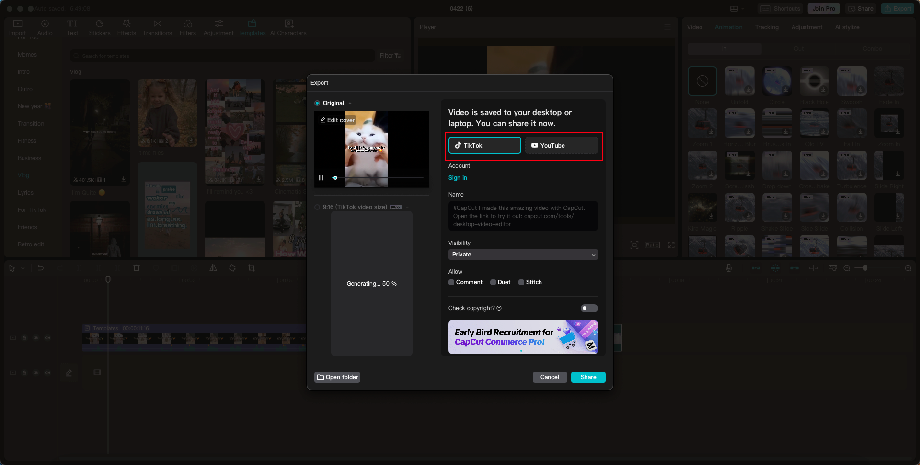This screenshot has width=920, height=465.
Task: Open the Ratio menu in the player
Action: point(652,245)
